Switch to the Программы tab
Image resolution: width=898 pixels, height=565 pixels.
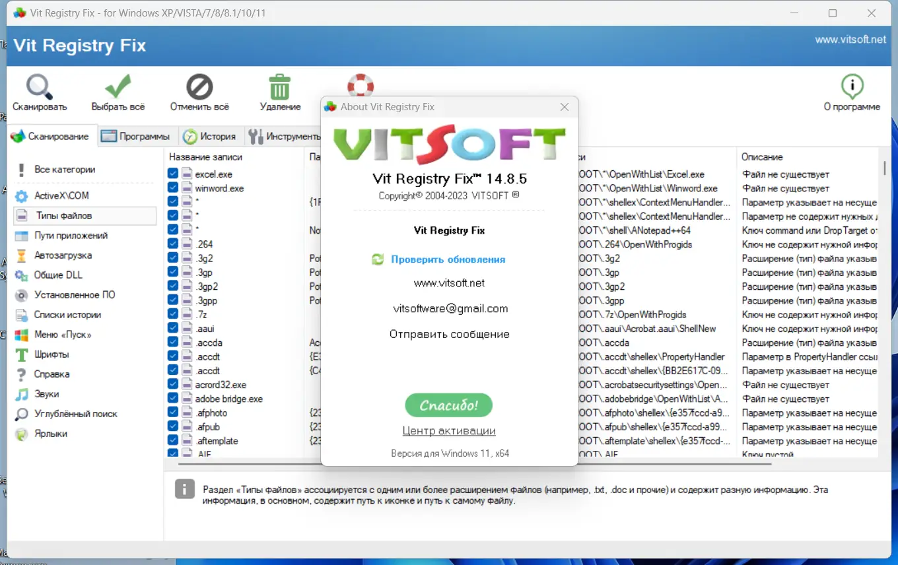coord(137,136)
